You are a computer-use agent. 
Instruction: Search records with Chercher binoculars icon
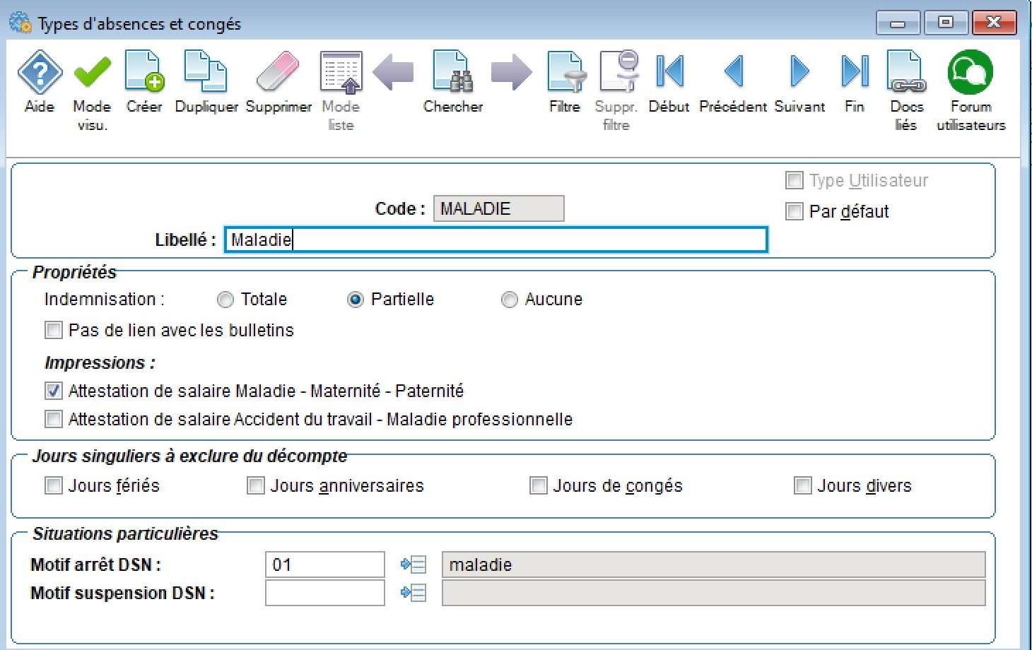[x=453, y=72]
